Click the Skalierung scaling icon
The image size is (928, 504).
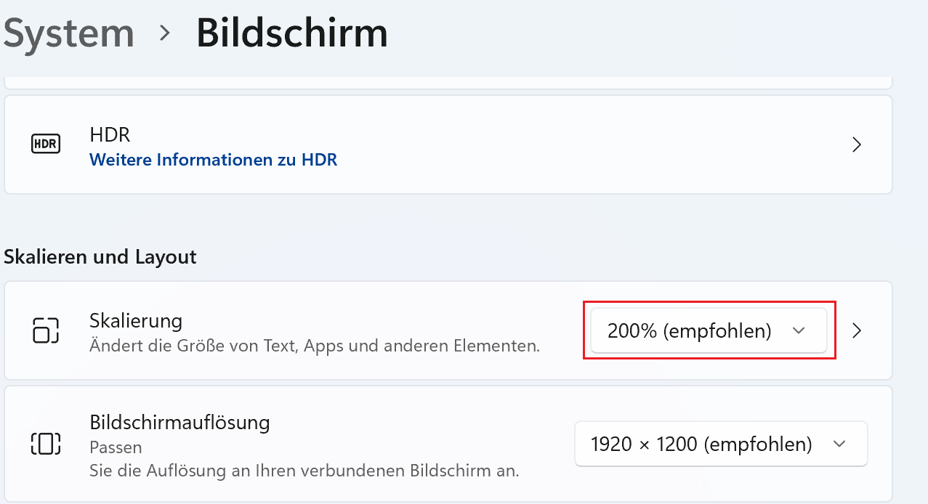(x=46, y=330)
